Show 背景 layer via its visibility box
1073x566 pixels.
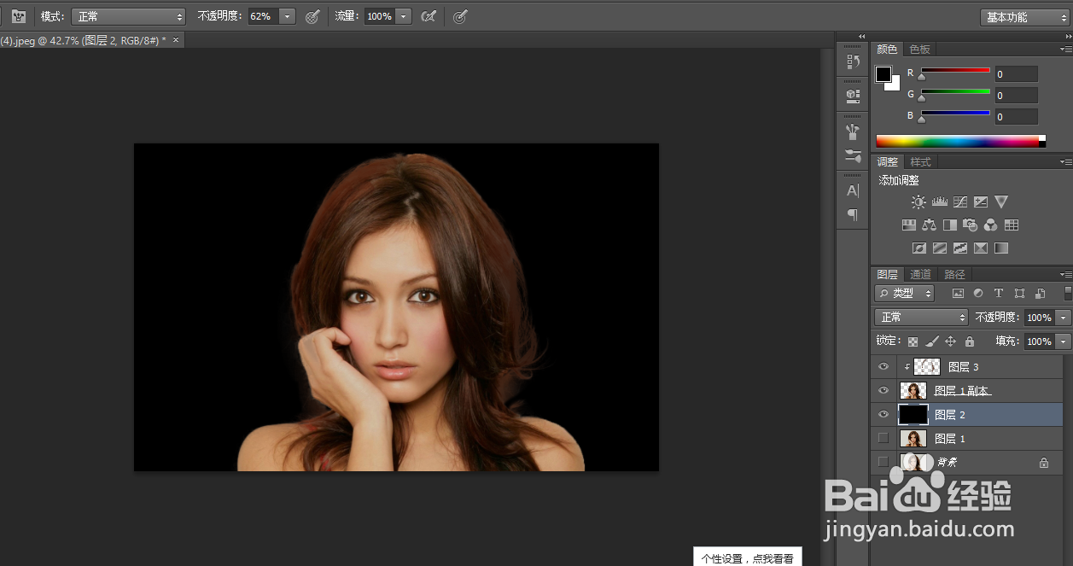tap(883, 462)
